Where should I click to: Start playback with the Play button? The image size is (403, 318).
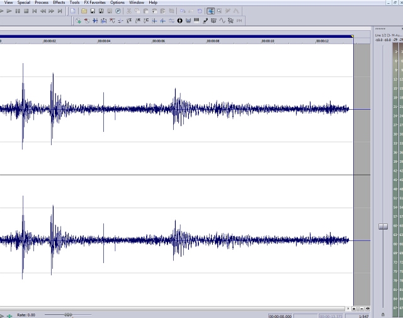pyautogui.click(x=9, y=11)
